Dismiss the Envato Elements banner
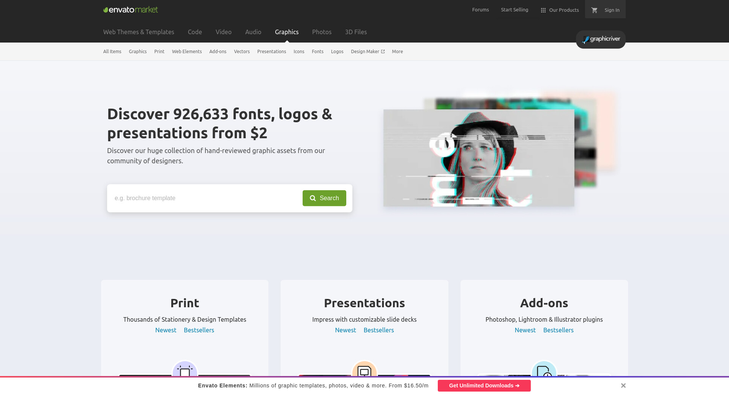The image size is (729, 395). (623, 386)
